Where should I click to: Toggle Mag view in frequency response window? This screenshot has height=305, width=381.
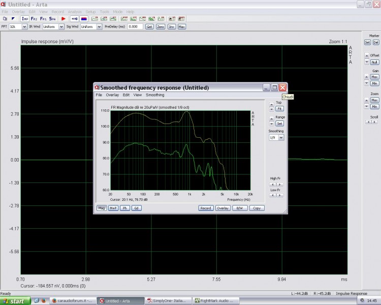click(x=102, y=208)
